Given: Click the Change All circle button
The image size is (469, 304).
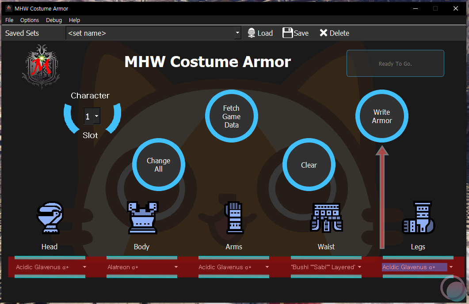Looking at the screenshot, I should coord(159,165).
